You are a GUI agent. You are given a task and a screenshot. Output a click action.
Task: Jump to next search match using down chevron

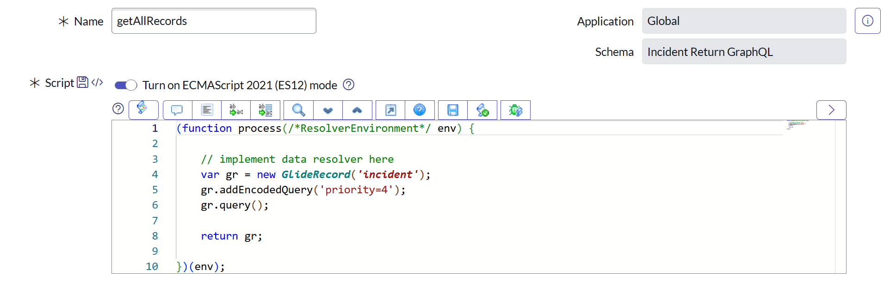(x=328, y=110)
